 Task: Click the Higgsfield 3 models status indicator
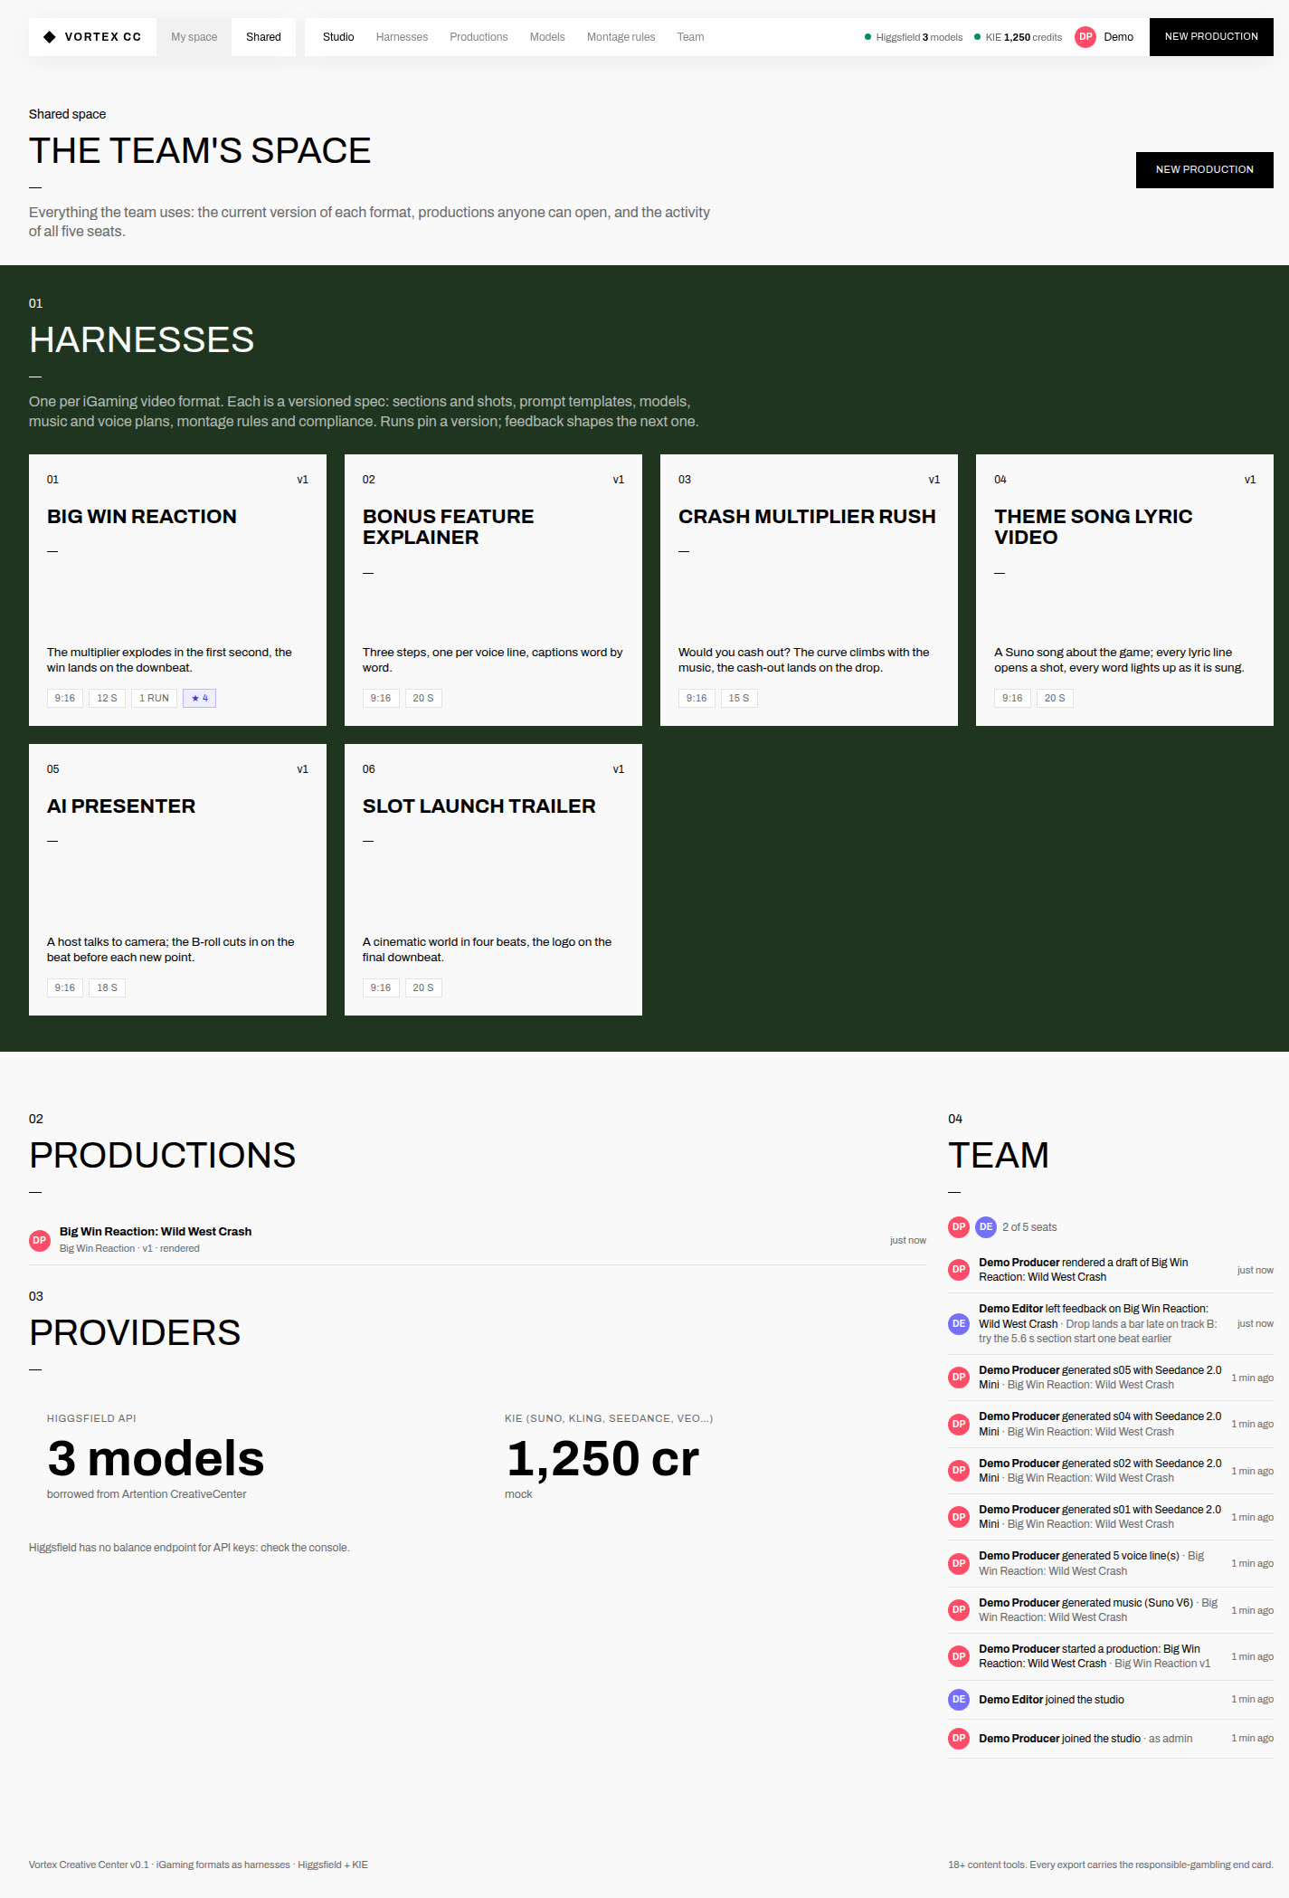pos(914,37)
